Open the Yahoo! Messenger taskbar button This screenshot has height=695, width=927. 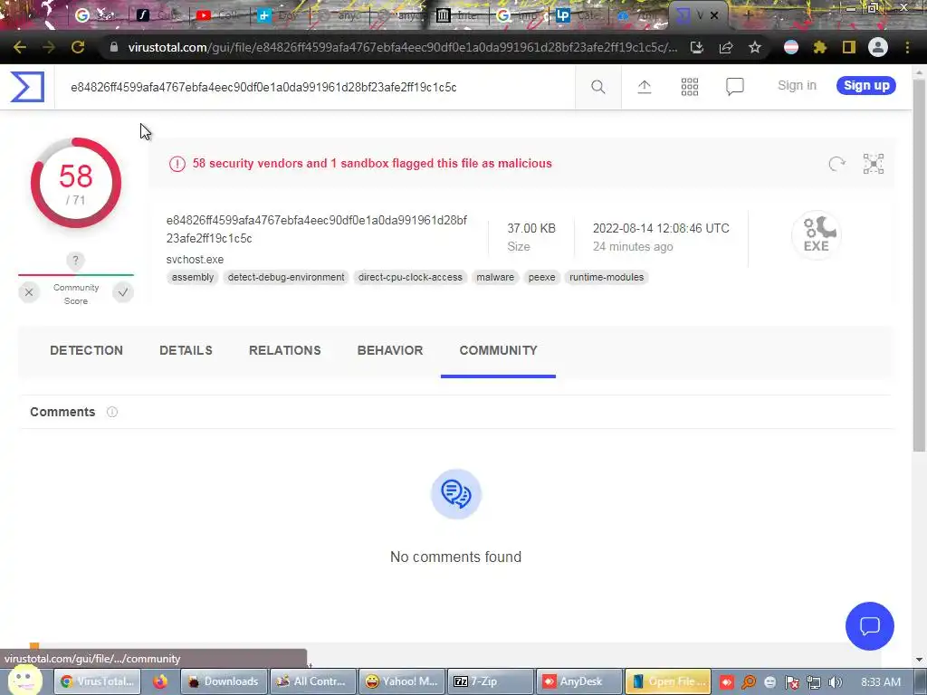tap(402, 681)
